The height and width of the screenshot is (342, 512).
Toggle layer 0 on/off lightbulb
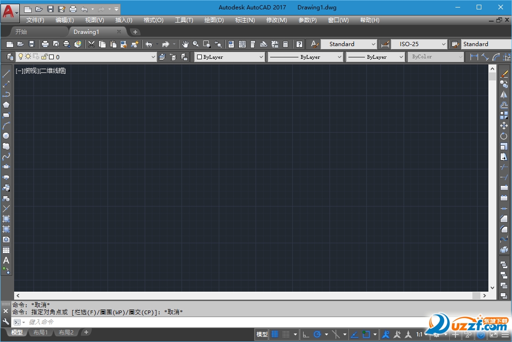[x=21, y=56]
